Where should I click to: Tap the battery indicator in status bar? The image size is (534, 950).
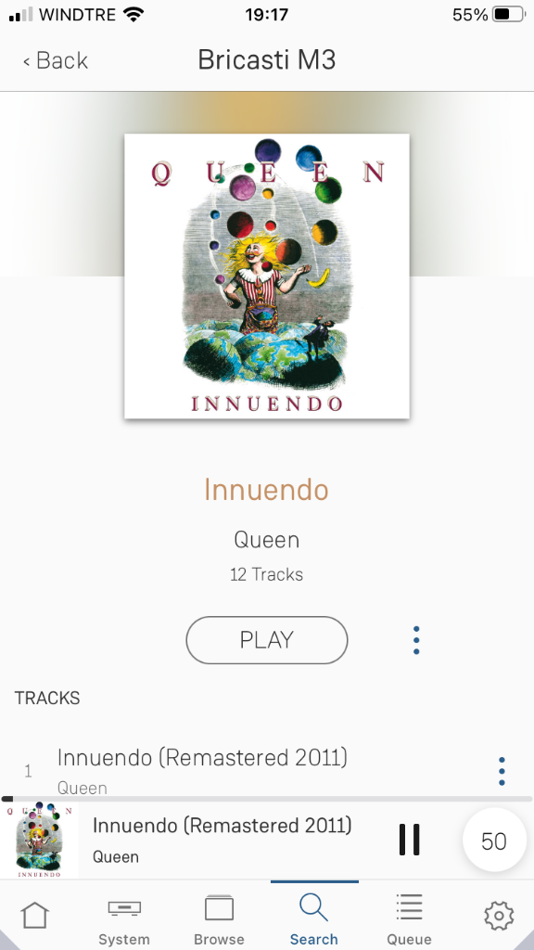509,15
